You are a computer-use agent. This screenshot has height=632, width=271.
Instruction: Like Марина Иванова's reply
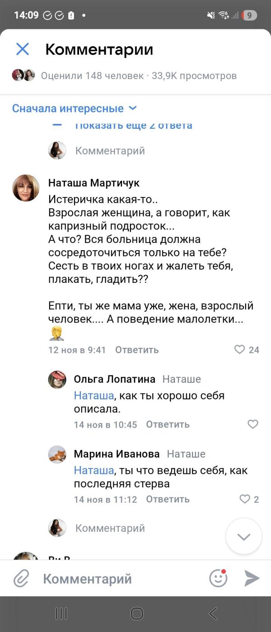pyautogui.click(x=245, y=499)
